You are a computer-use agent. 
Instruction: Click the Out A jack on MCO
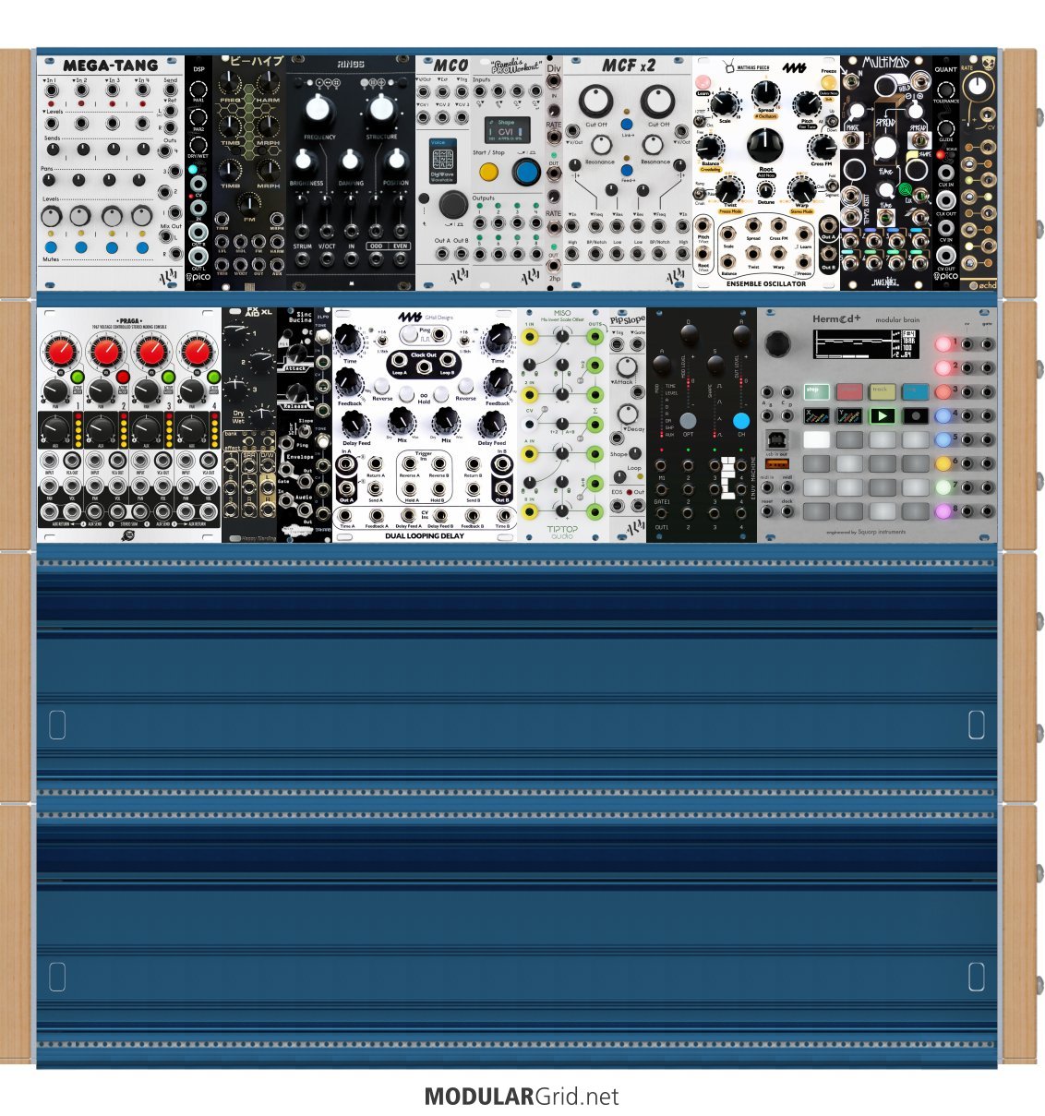point(441,254)
